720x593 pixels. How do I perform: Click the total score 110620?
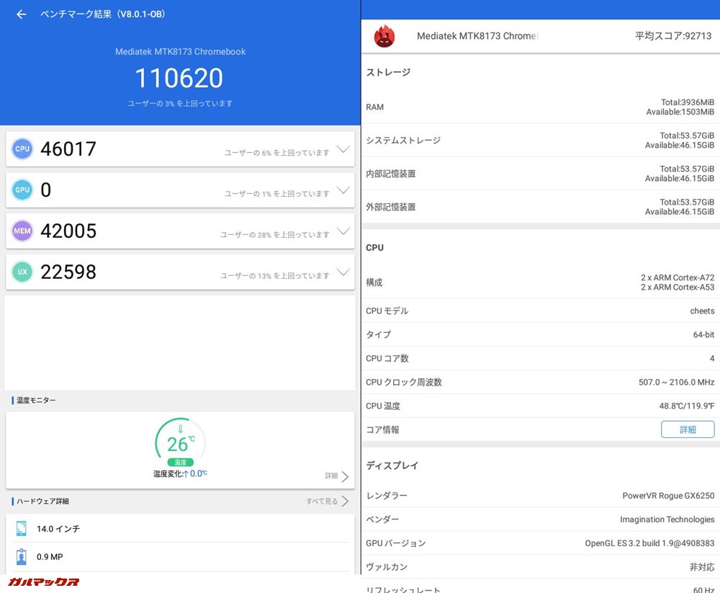click(179, 78)
